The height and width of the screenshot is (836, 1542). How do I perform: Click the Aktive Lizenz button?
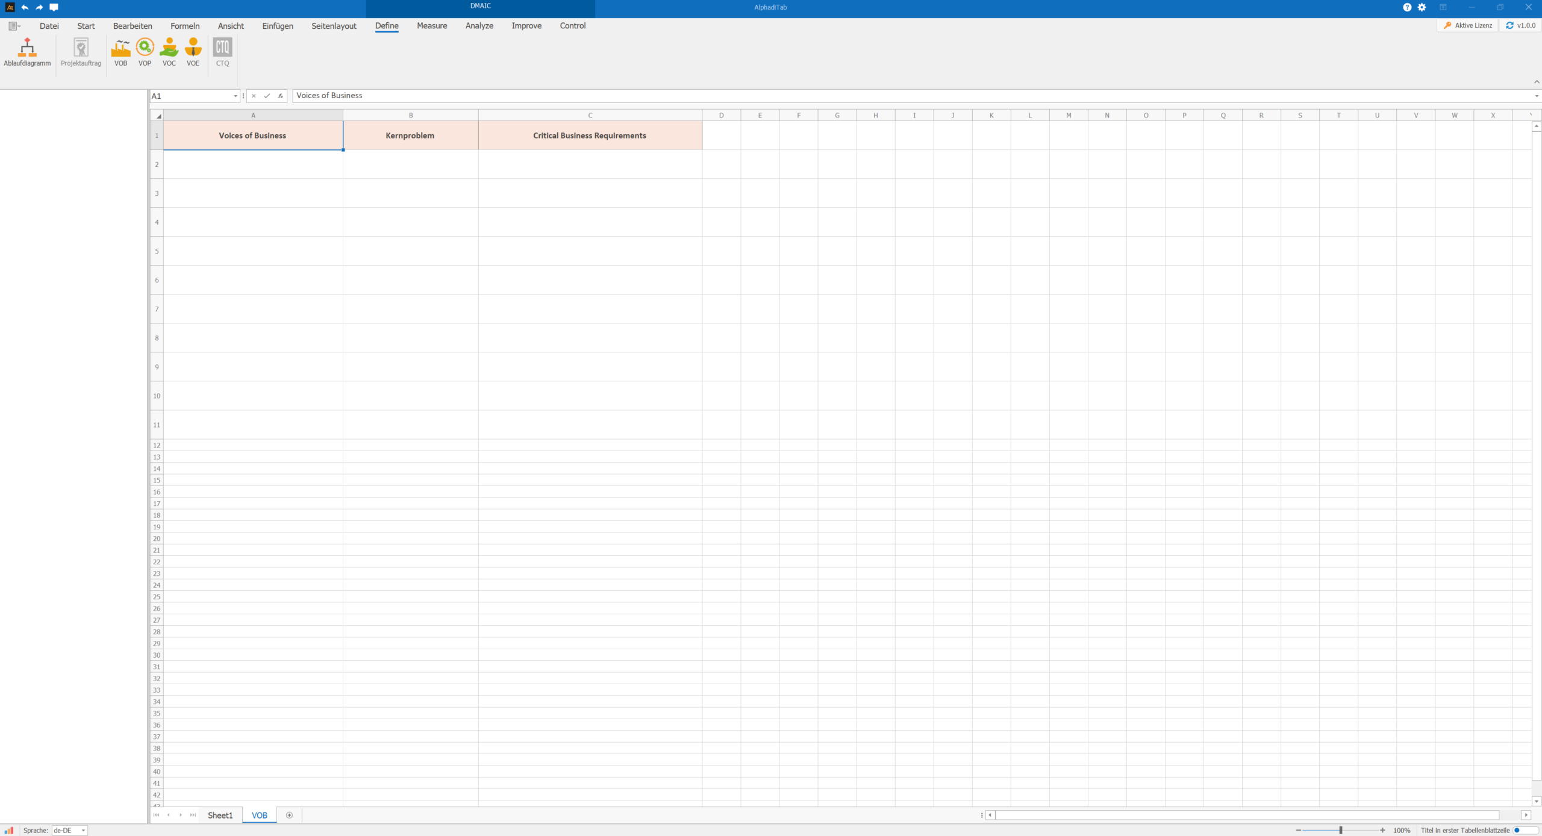point(1468,25)
